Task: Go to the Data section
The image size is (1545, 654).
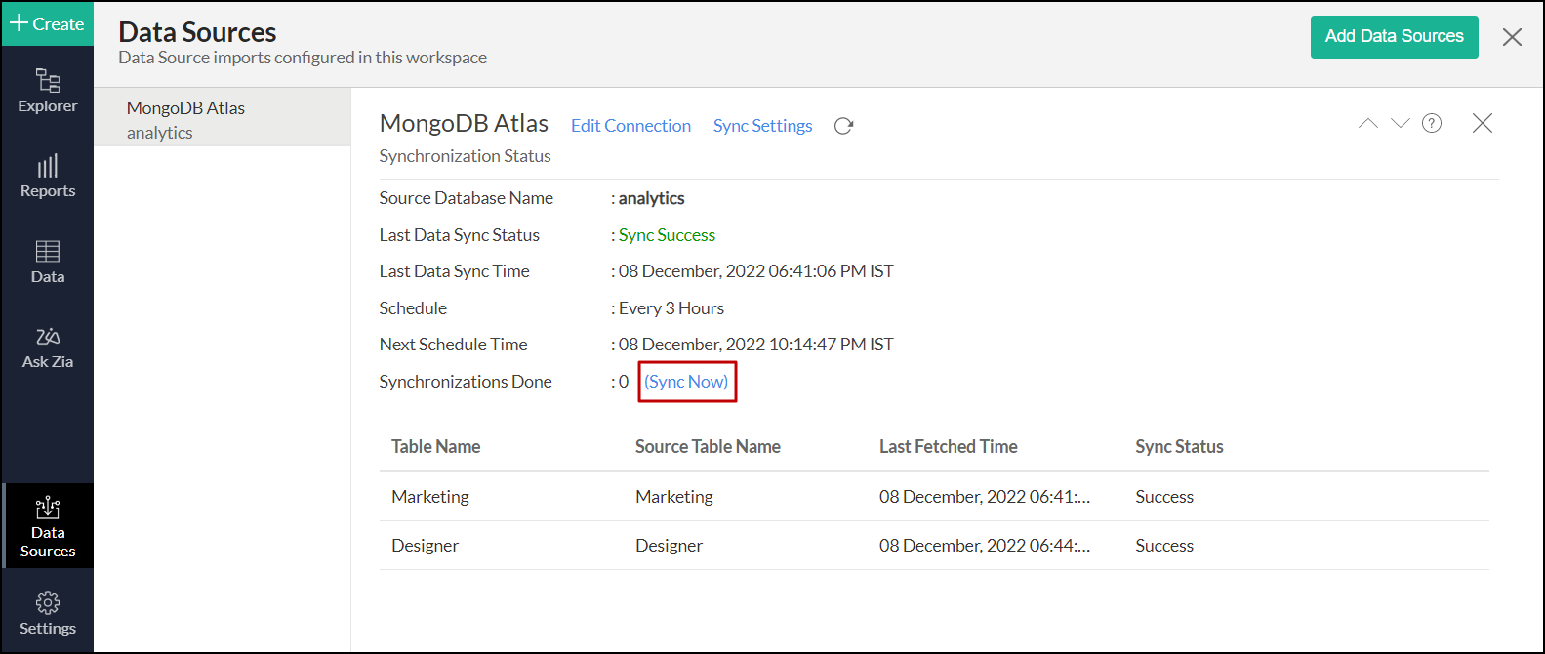Action: (47, 262)
